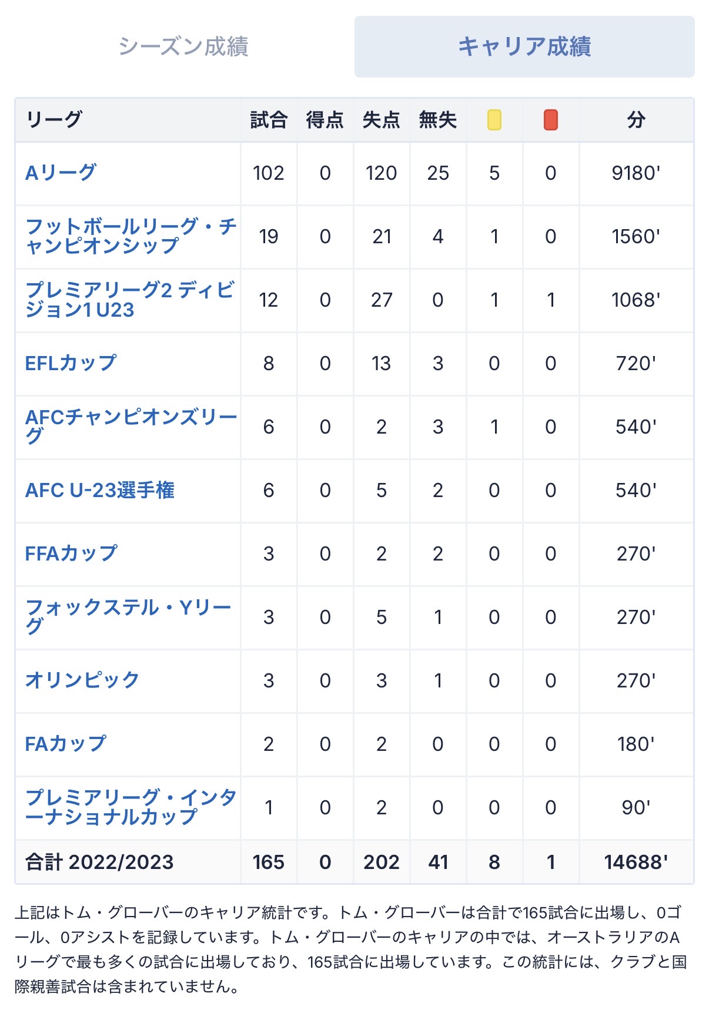Viewport: 709px width, 1010px height.
Task: Select the オリンピック competition link
Action: 82,680
